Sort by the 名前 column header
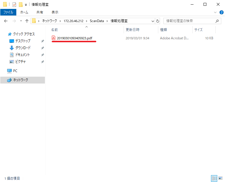 tap(86, 30)
